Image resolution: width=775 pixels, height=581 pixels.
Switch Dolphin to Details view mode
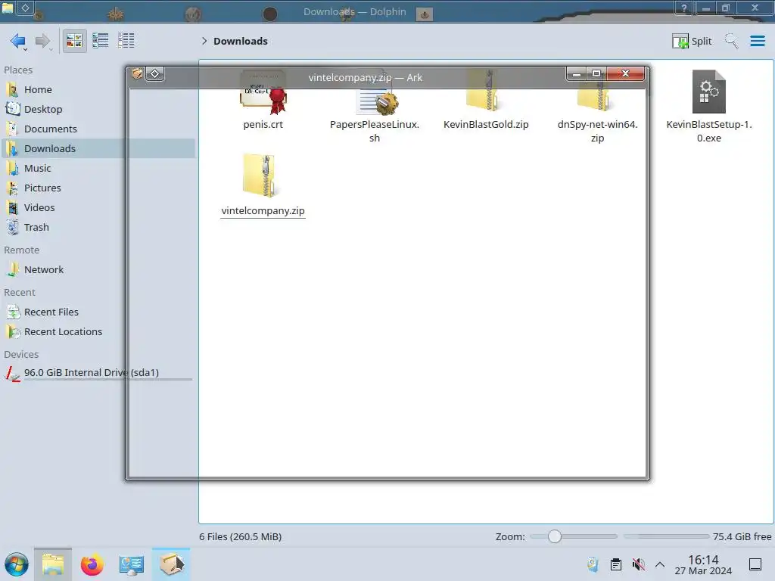(x=126, y=41)
